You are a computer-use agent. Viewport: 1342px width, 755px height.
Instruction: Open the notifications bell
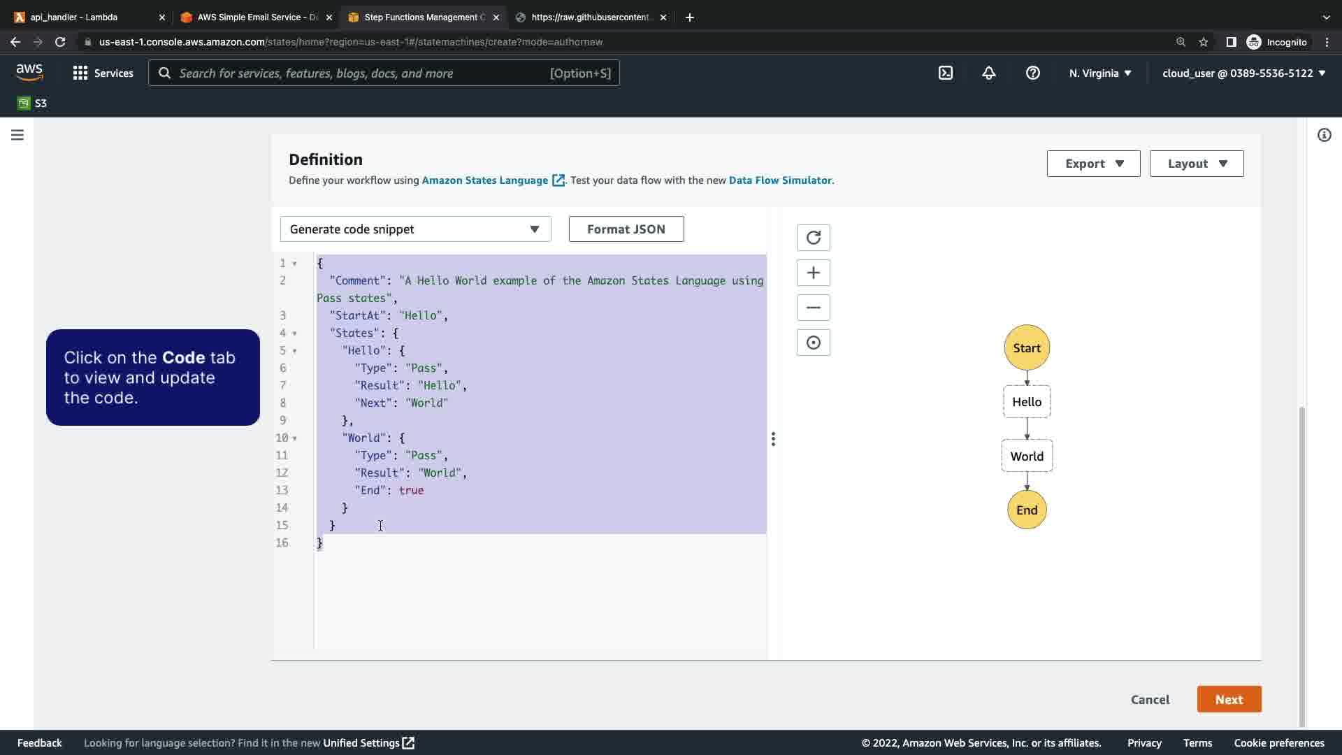tap(988, 73)
